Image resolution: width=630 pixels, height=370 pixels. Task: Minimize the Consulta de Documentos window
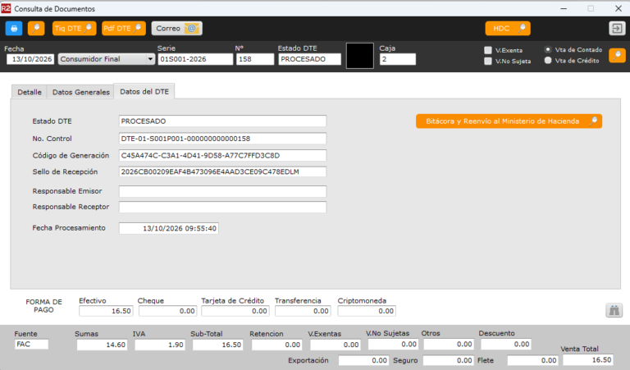[x=564, y=8]
